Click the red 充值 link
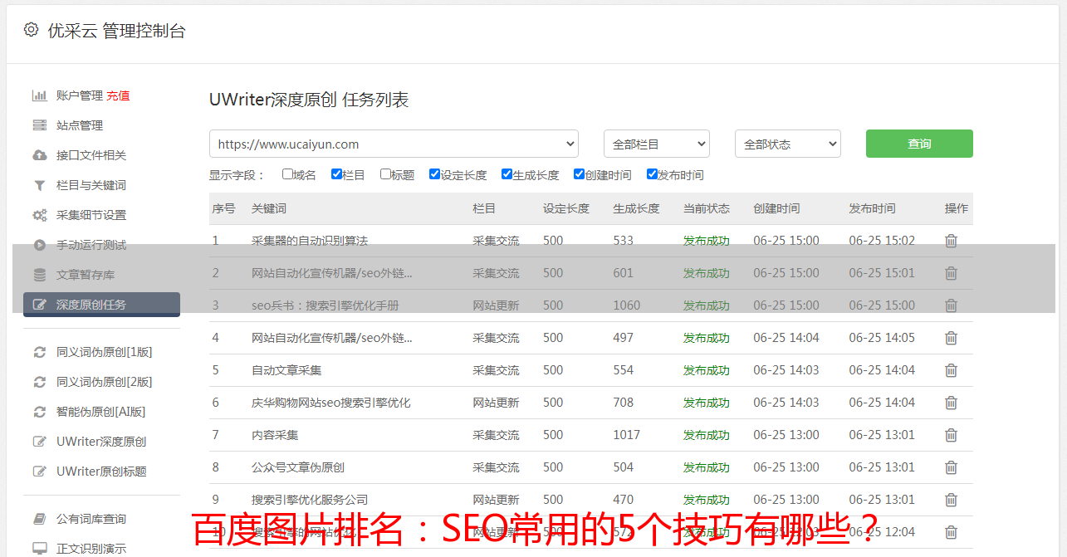Screen dimensions: 1067x557 pos(118,95)
